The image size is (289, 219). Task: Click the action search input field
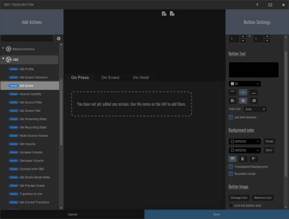point(27,38)
